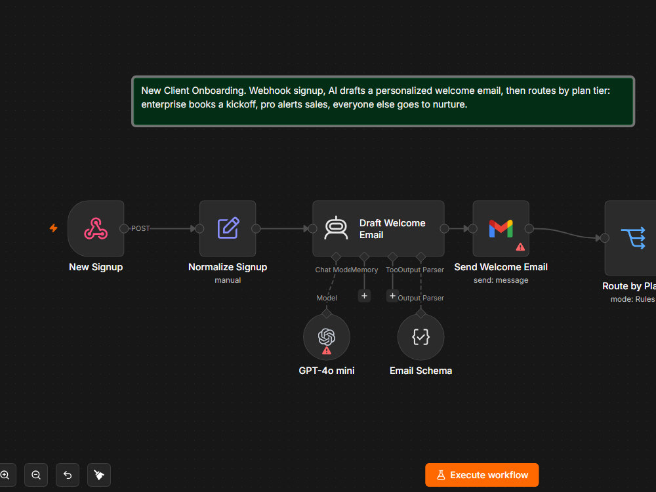The height and width of the screenshot is (492, 656).
Task: Open the Email Schema output parser node
Action: pyautogui.click(x=420, y=337)
